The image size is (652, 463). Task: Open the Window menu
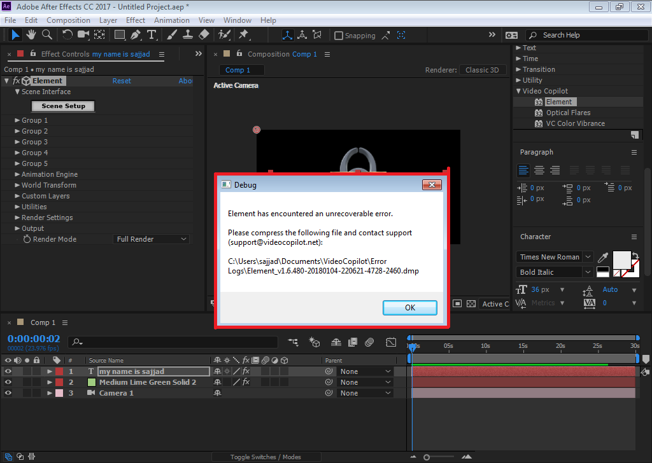tap(237, 20)
